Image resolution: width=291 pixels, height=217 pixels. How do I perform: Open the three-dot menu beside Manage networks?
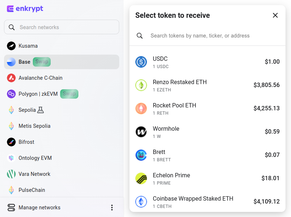click(x=112, y=208)
